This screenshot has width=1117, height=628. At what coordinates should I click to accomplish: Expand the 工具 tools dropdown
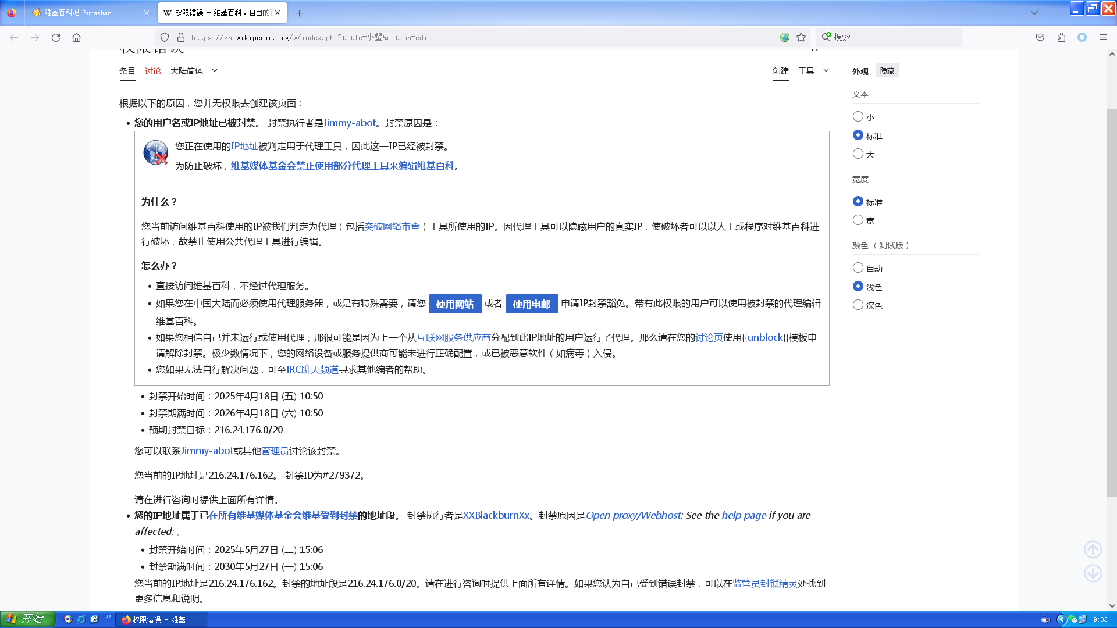point(813,71)
